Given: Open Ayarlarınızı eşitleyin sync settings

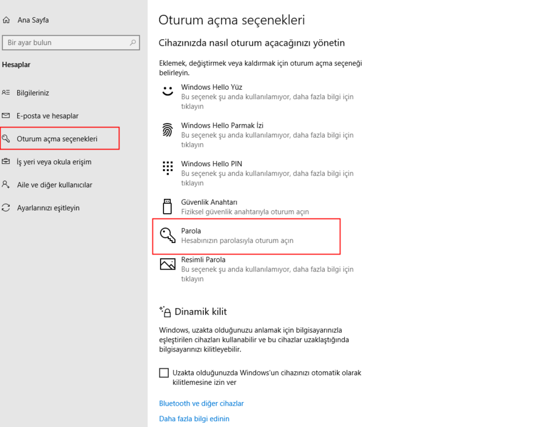Looking at the screenshot, I should click(48, 208).
